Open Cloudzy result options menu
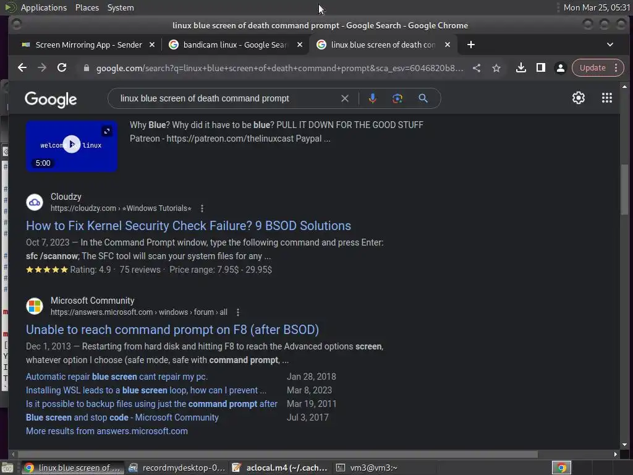The image size is (633, 475). point(202,208)
